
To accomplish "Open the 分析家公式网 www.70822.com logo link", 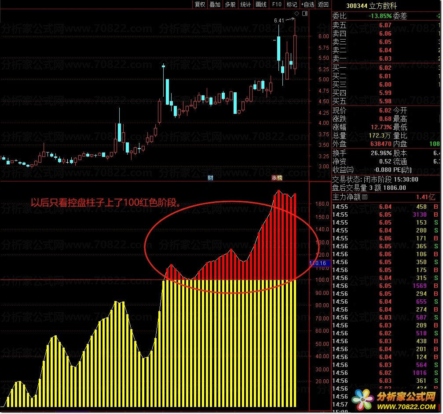I will (395, 401).
